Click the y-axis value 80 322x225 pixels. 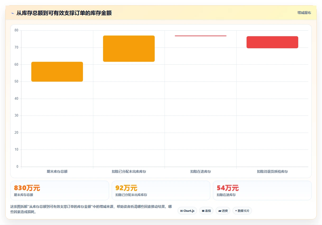[x=16, y=30]
